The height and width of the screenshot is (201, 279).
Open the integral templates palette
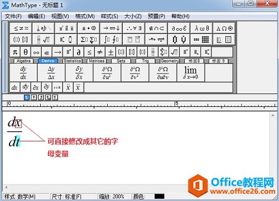coord(111,40)
